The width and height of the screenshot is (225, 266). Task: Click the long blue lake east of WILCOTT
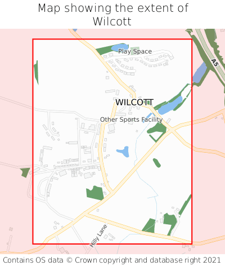(170, 105)
